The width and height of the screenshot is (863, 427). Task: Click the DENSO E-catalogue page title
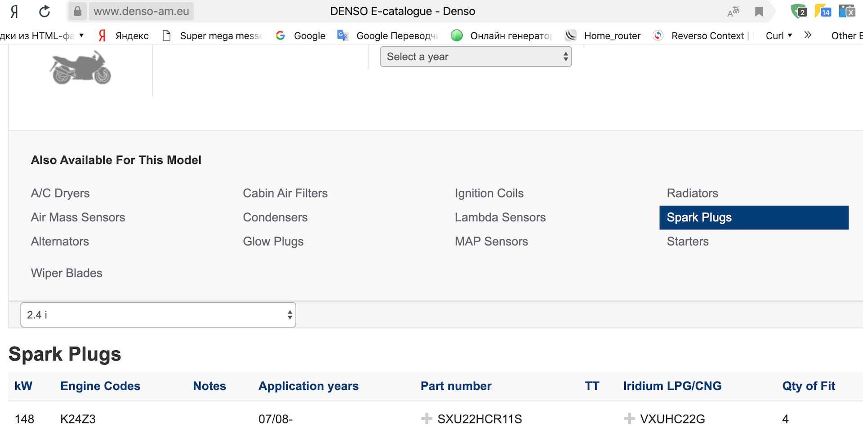click(403, 11)
